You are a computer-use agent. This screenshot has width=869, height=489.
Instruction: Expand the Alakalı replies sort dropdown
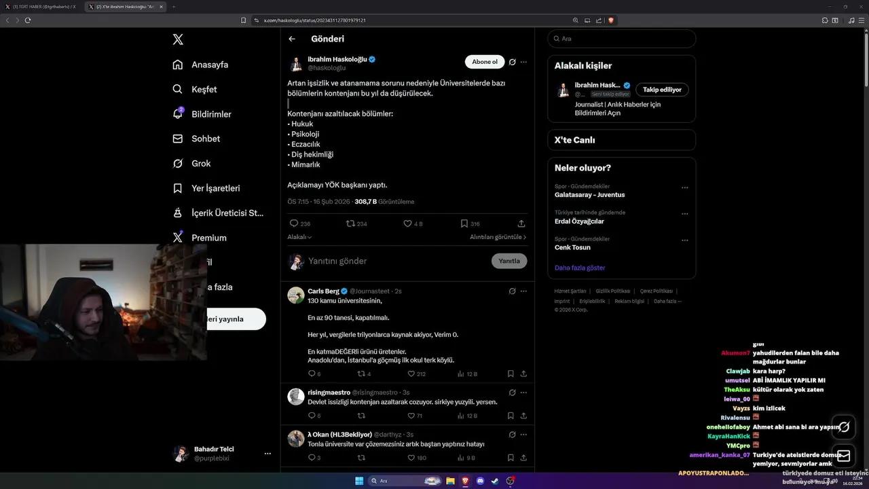[299, 237]
